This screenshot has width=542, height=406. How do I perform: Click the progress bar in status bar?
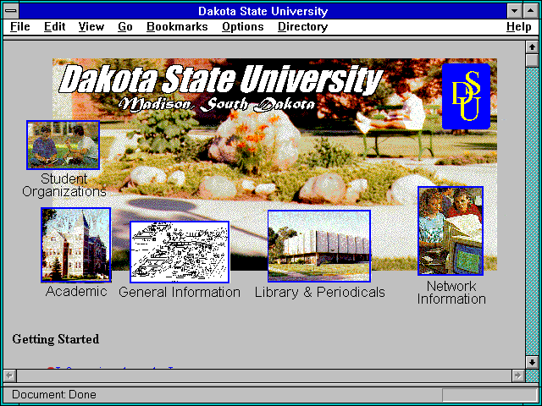tap(489, 395)
